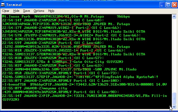Click the 'I-Gate Oita-City' text
Image resolution: width=178 pixels, height=112 pixels.
(87, 62)
